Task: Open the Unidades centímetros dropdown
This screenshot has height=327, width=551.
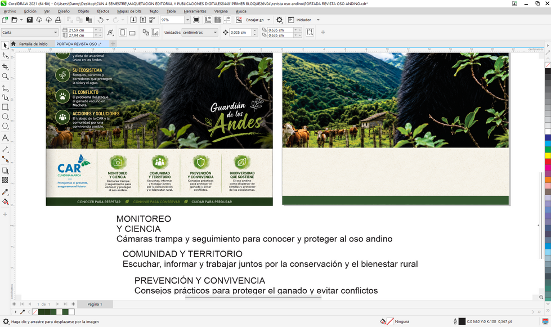Action: click(x=215, y=33)
